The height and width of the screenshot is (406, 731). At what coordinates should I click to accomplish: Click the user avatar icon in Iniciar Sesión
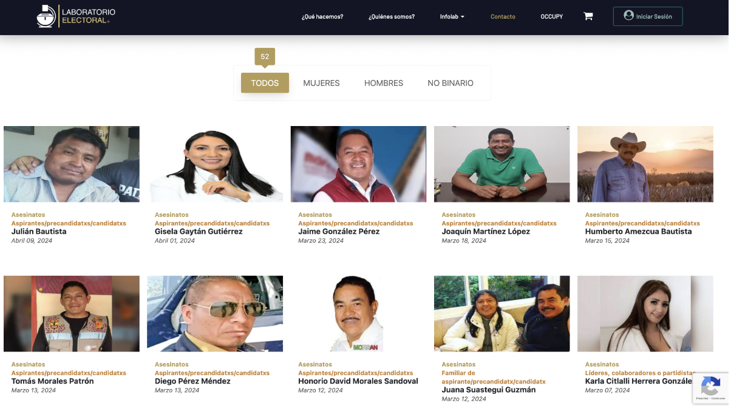click(628, 16)
